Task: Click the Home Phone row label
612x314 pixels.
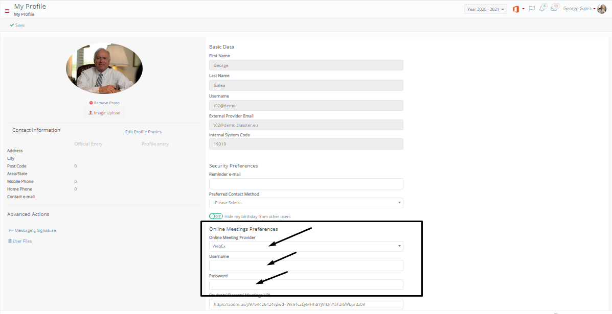Action: 19,189
